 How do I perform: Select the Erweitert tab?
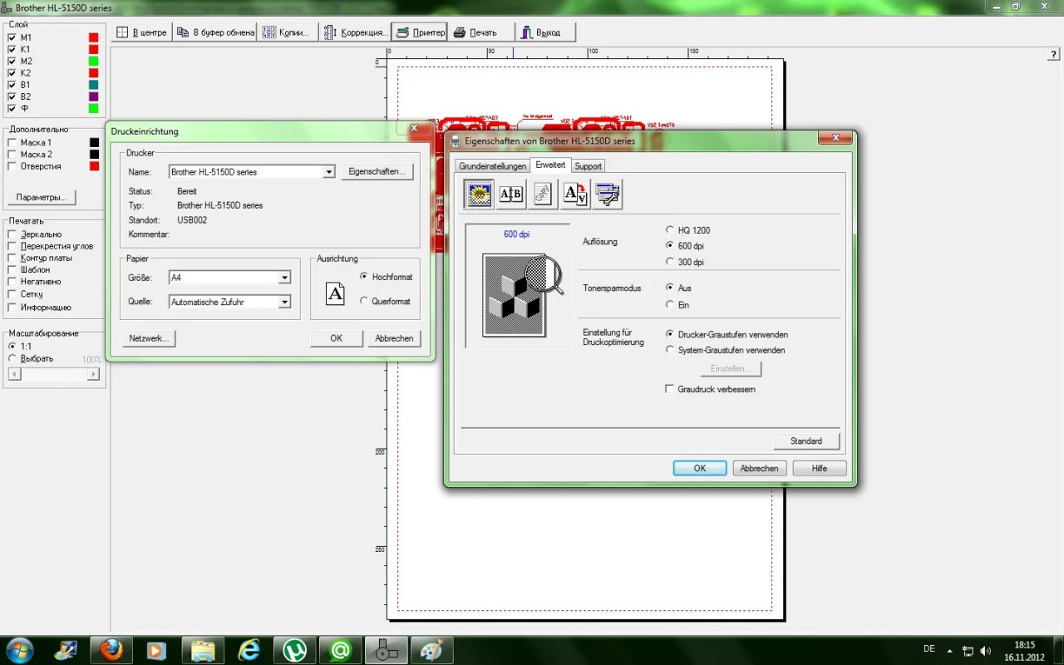click(x=550, y=165)
